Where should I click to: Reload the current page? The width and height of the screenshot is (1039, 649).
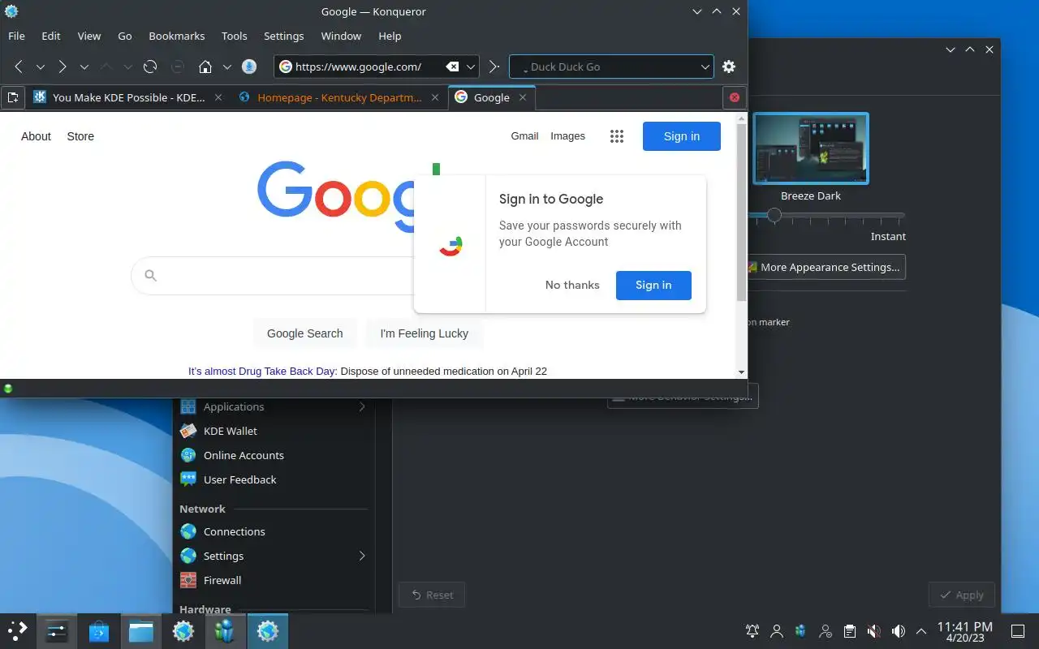click(150, 67)
